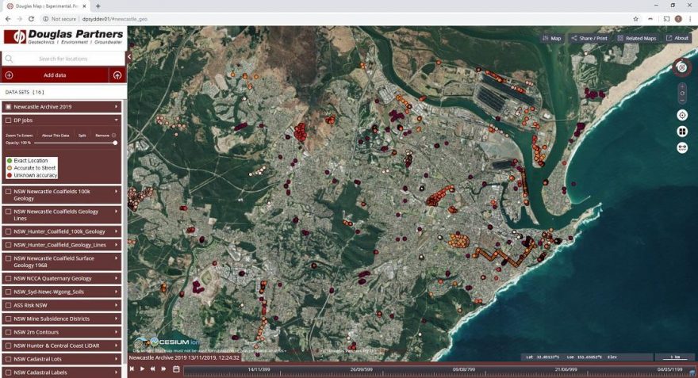Enable ASS Risk NSW checkbox
This screenshot has height=378, width=698.
(8, 306)
